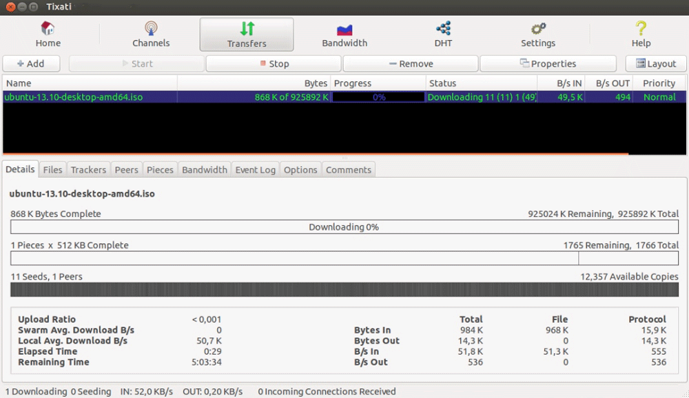
Task: Sort transfers by Priority column
Action: 659,83
